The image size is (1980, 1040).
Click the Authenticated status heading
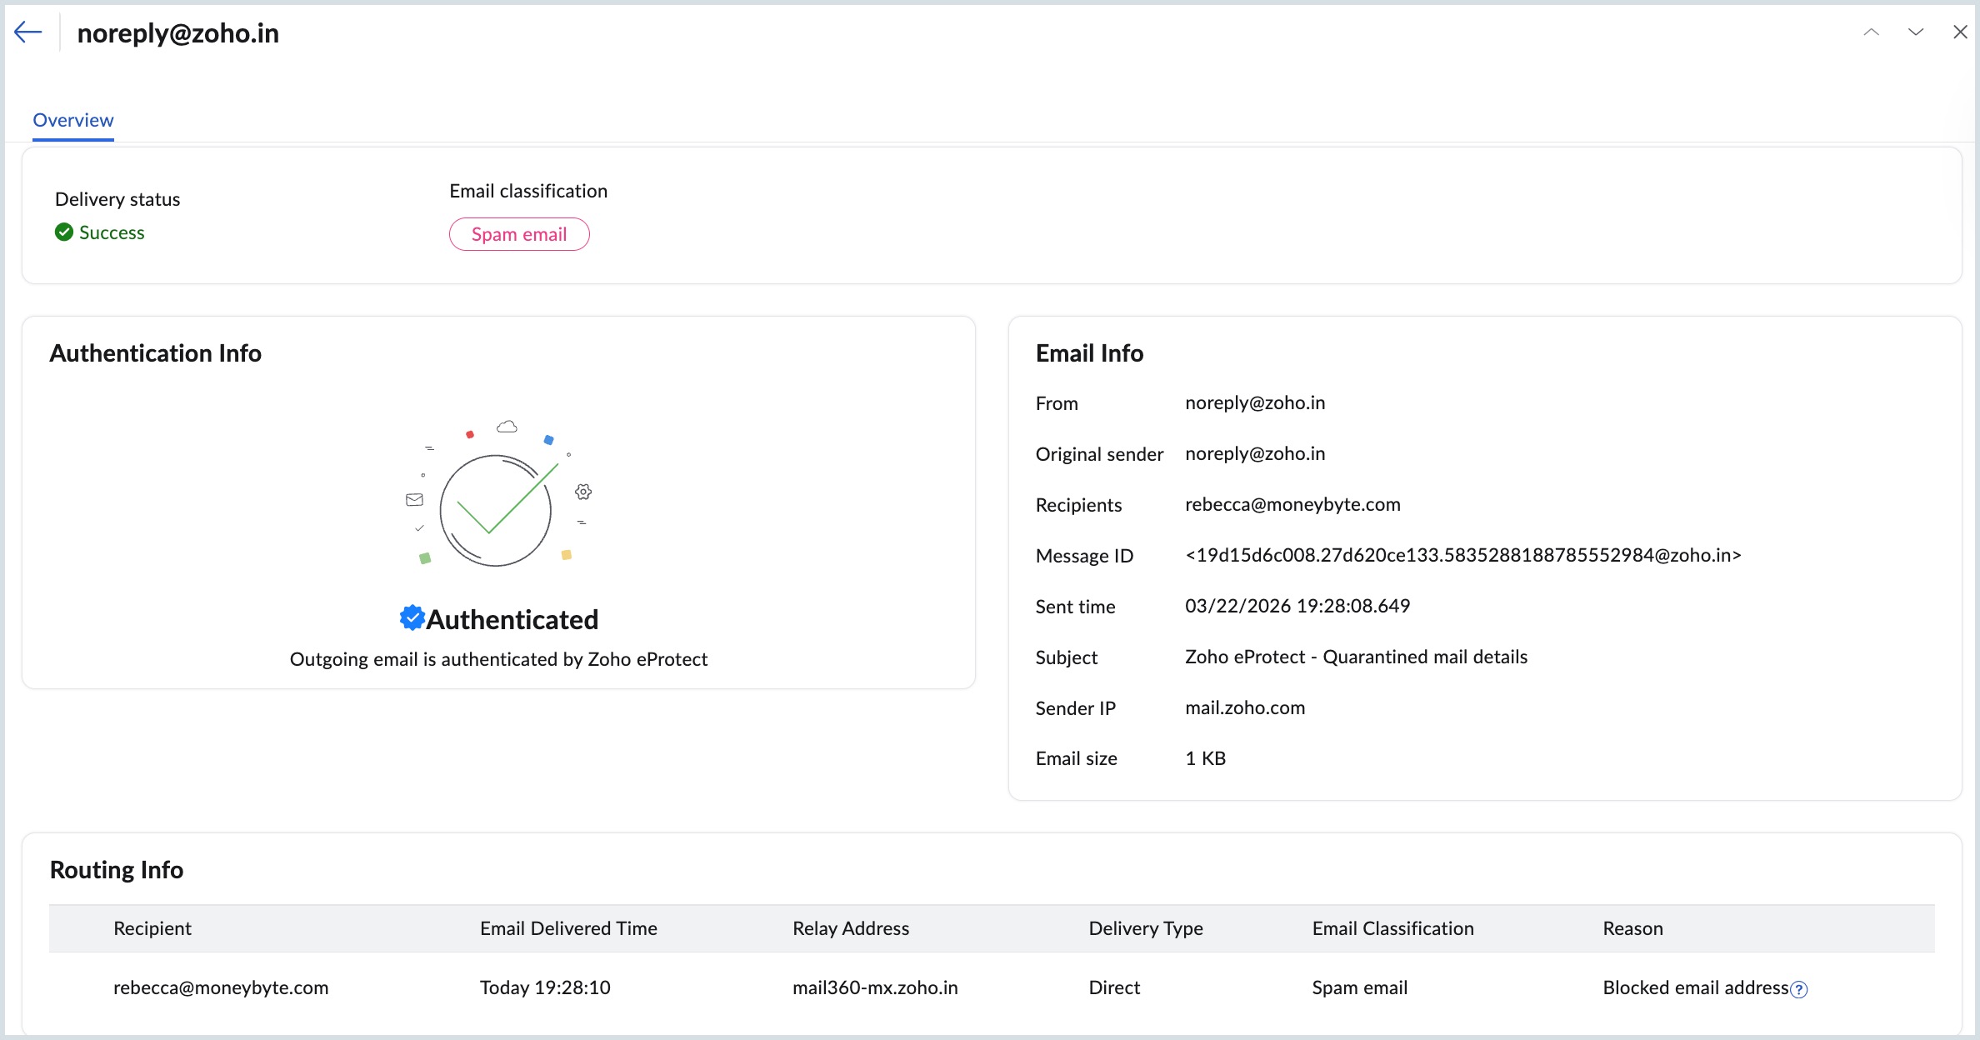pos(512,619)
